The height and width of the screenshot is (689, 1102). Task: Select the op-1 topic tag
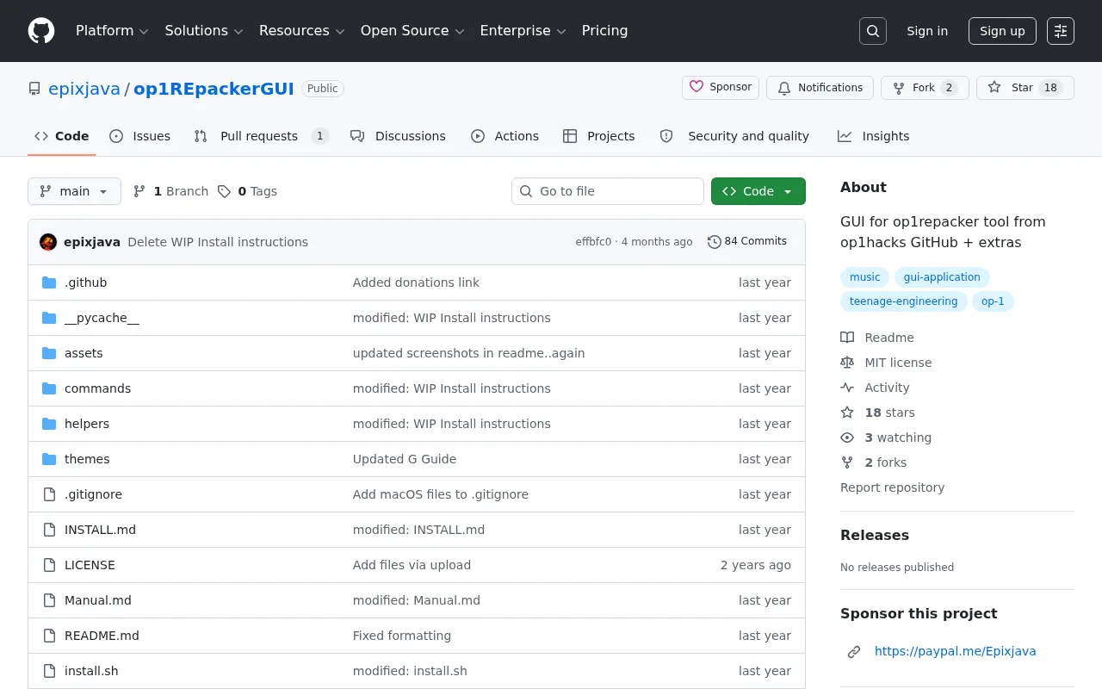(993, 301)
